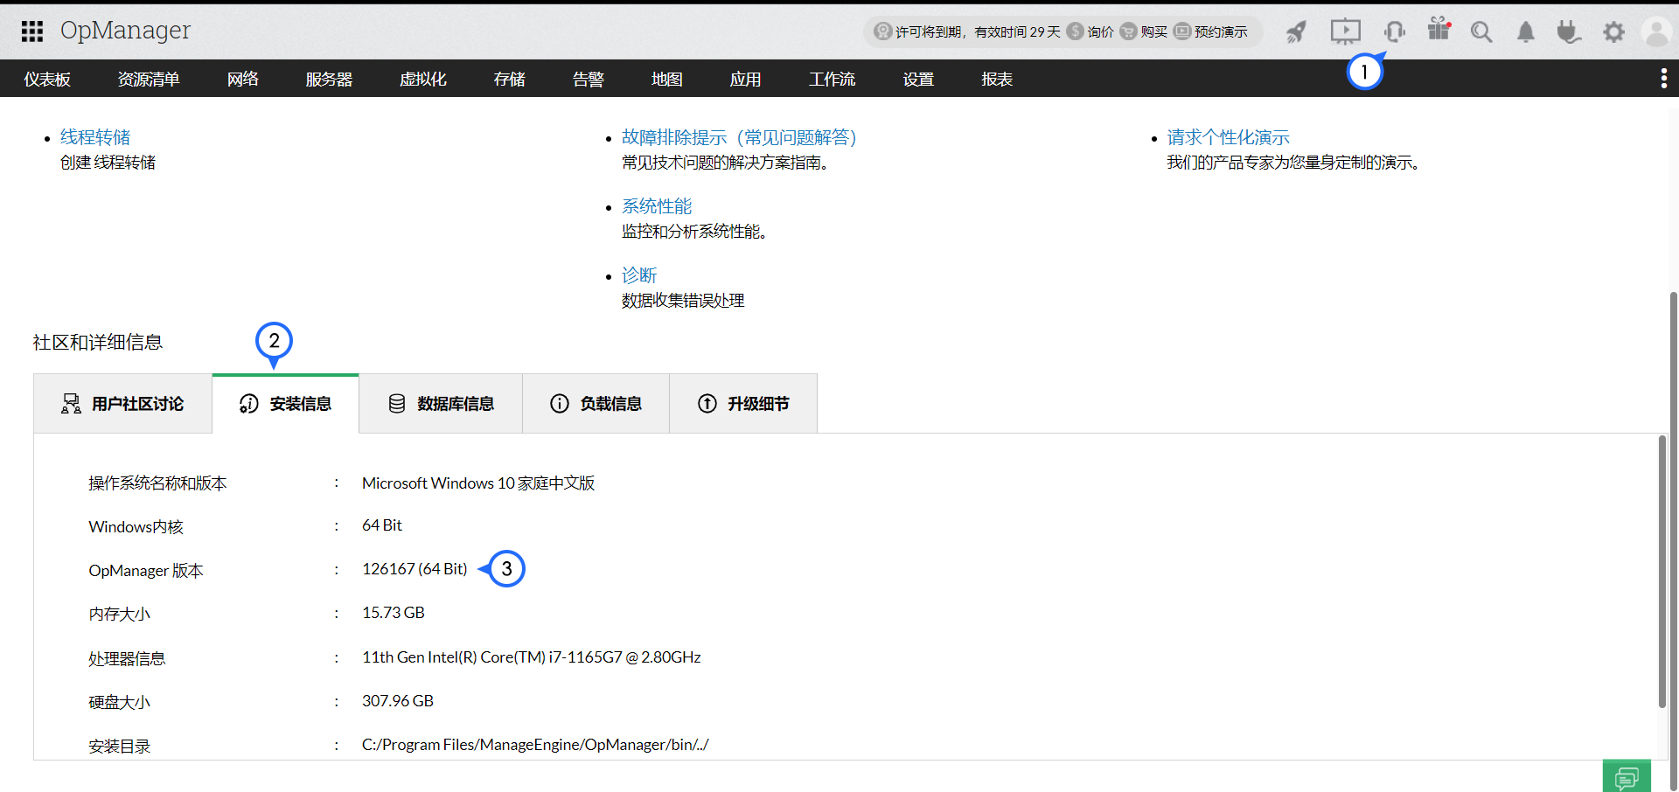This screenshot has height=792, width=1679.
Task: Click the 诊断 diagnostics link
Action: [x=639, y=275]
